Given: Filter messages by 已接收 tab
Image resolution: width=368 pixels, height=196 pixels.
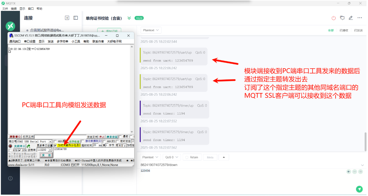Looking at the screenshot, I should pos(344,30).
